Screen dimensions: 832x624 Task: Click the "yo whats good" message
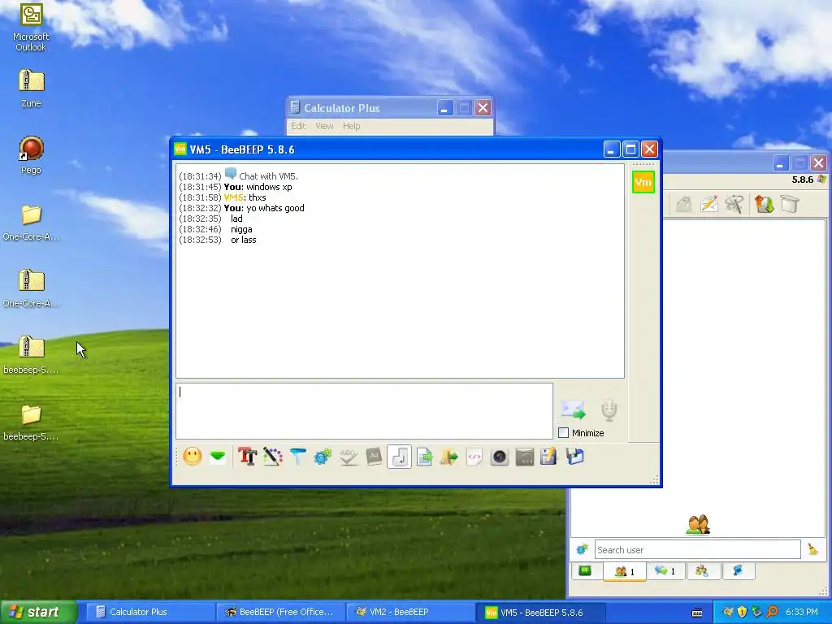(x=275, y=208)
